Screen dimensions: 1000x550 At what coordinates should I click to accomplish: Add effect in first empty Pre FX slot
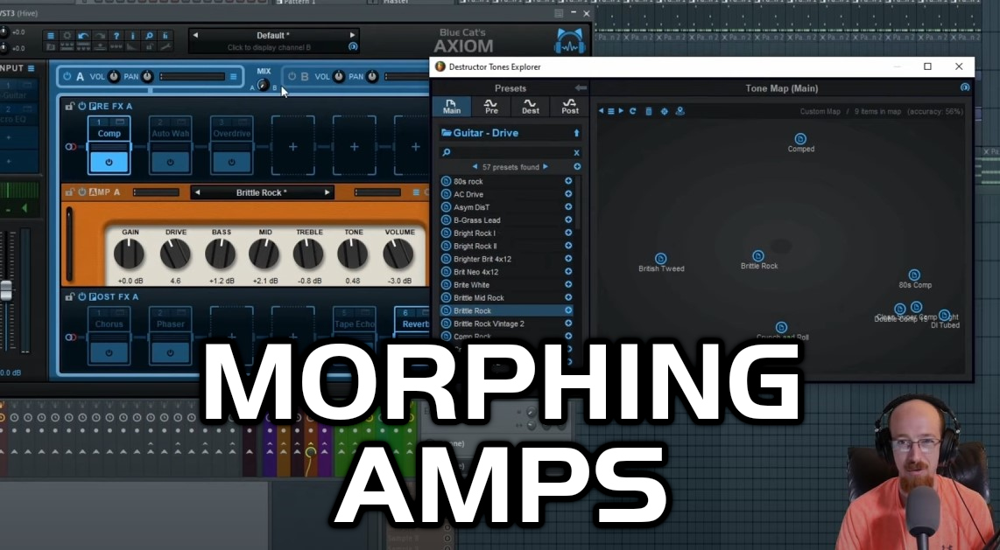click(292, 146)
